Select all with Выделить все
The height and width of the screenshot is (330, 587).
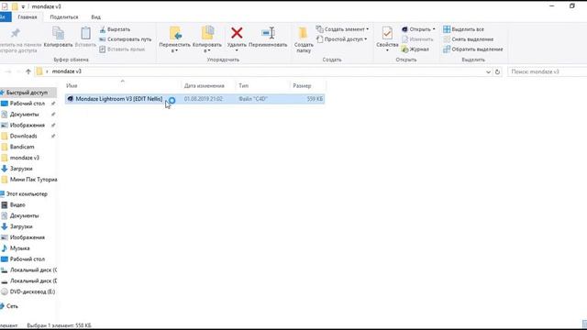[x=463, y=29]
